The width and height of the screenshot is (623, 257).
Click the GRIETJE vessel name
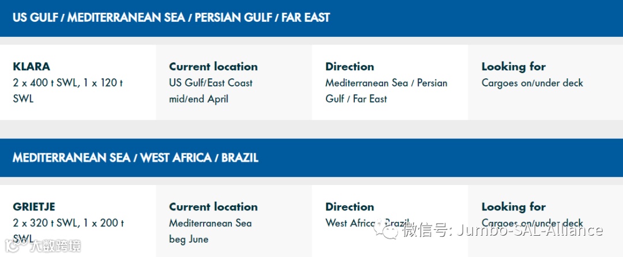[x=34, y=207]
